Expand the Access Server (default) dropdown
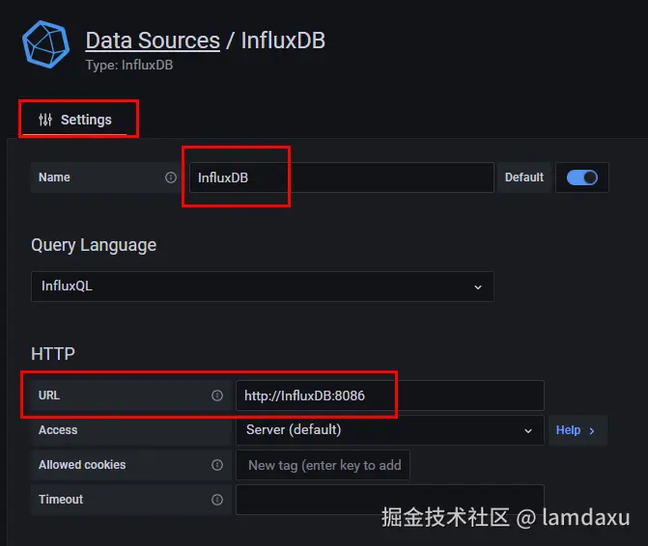 click(388, 430)
